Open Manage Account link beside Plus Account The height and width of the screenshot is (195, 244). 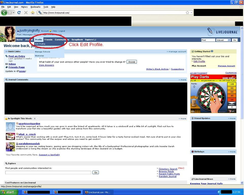tap(226, 66)
